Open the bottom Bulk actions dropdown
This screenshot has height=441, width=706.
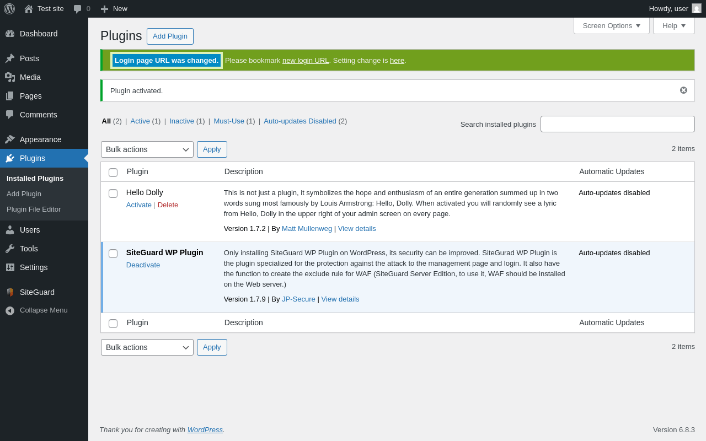click(147, 347)
